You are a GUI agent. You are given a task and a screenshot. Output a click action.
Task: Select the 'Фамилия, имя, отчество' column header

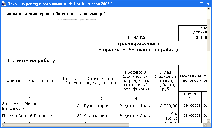(x=30, y=81)
